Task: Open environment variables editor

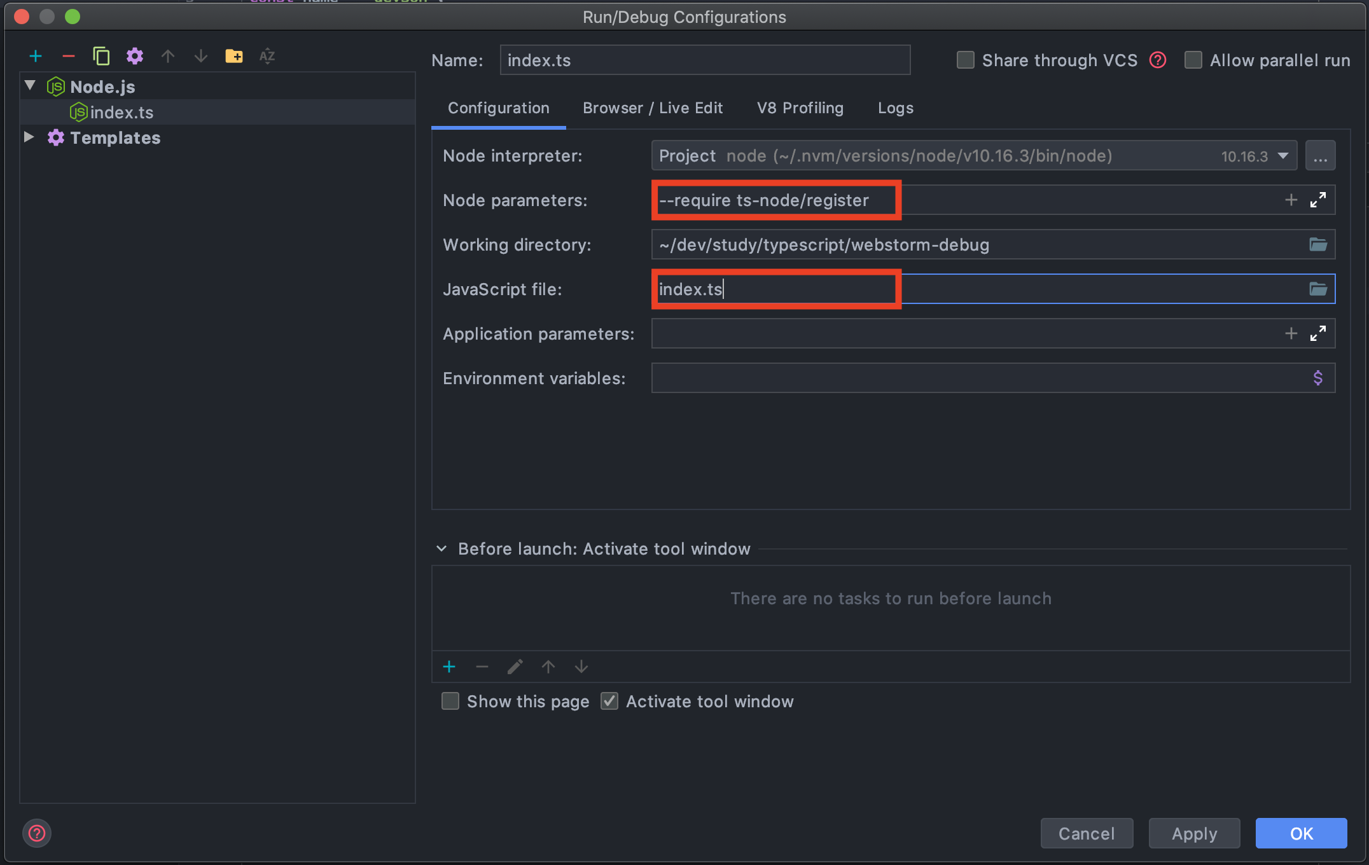Action: [1317, 378]
